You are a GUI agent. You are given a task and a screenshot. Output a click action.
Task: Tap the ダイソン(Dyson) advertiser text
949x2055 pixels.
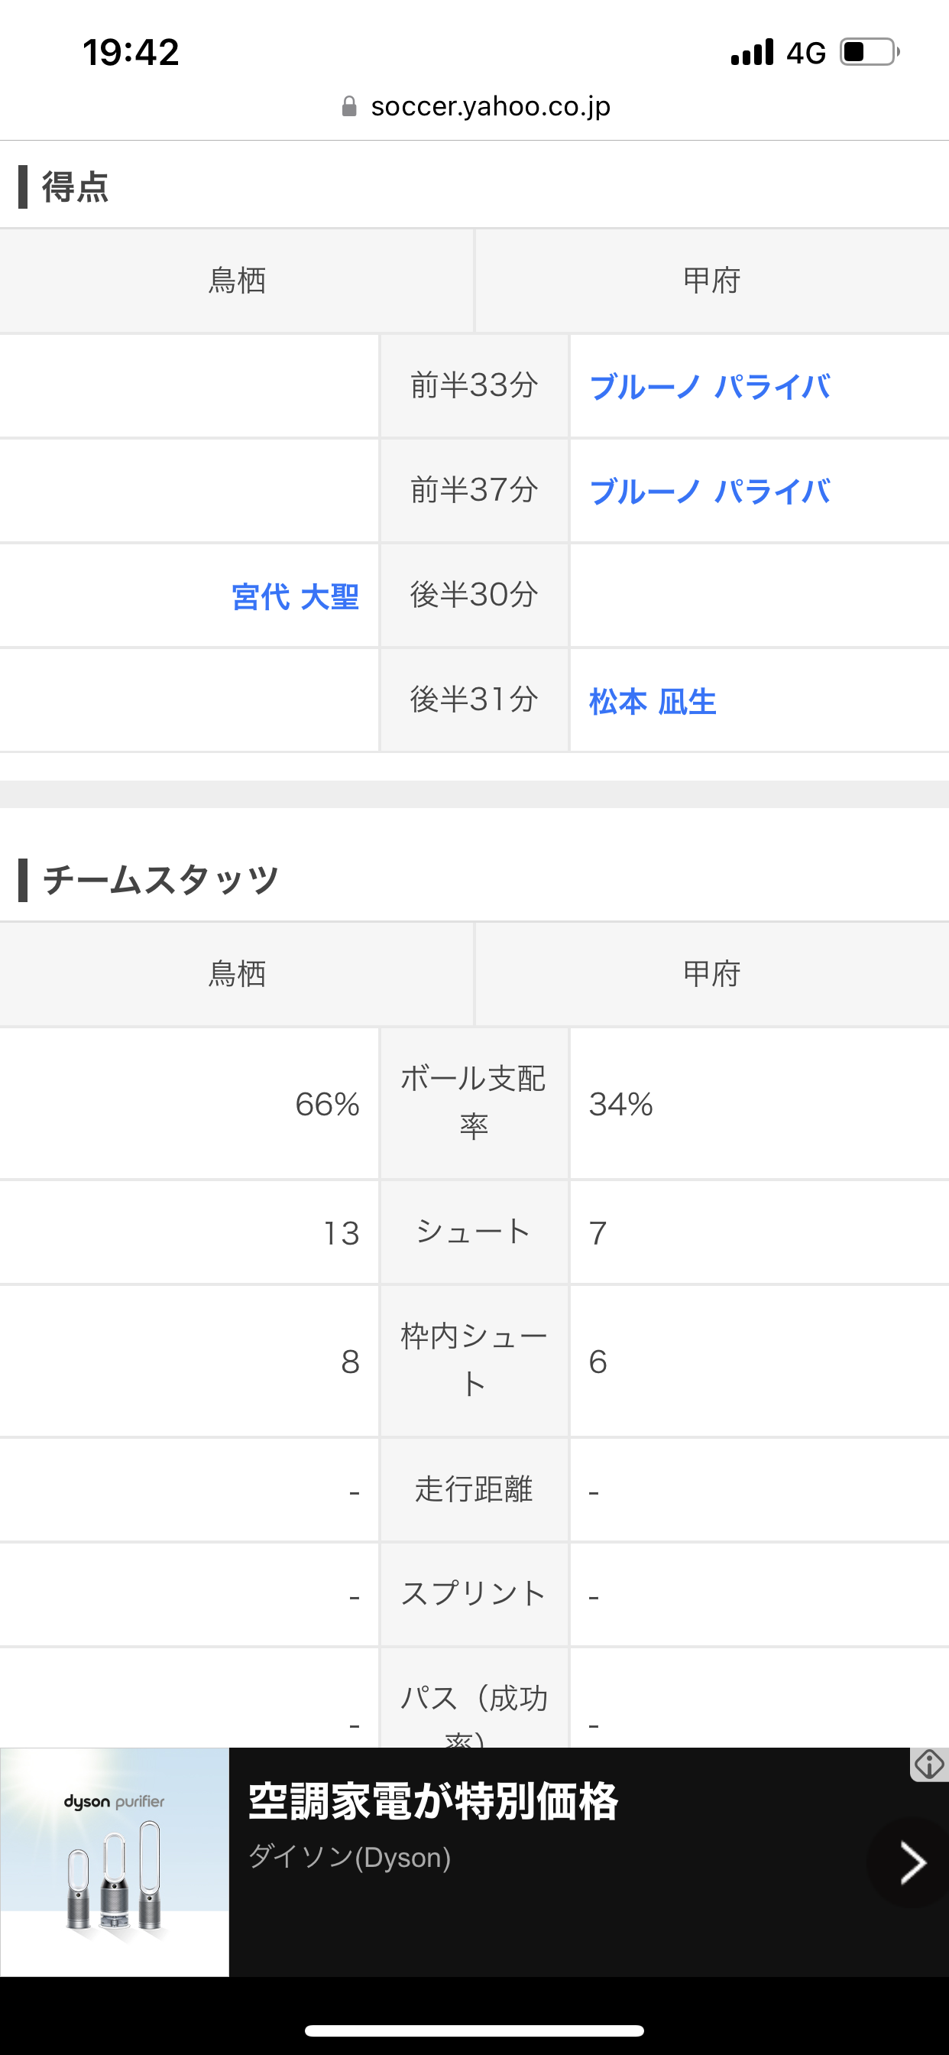349,1858
